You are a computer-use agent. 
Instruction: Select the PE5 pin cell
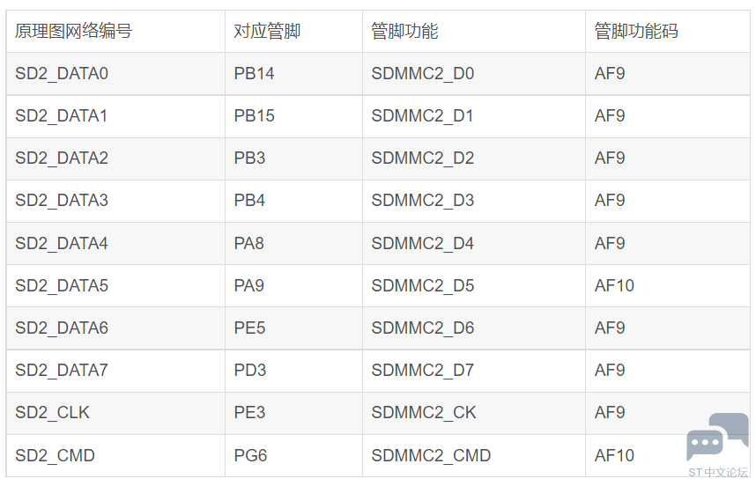tap(293, 328)
